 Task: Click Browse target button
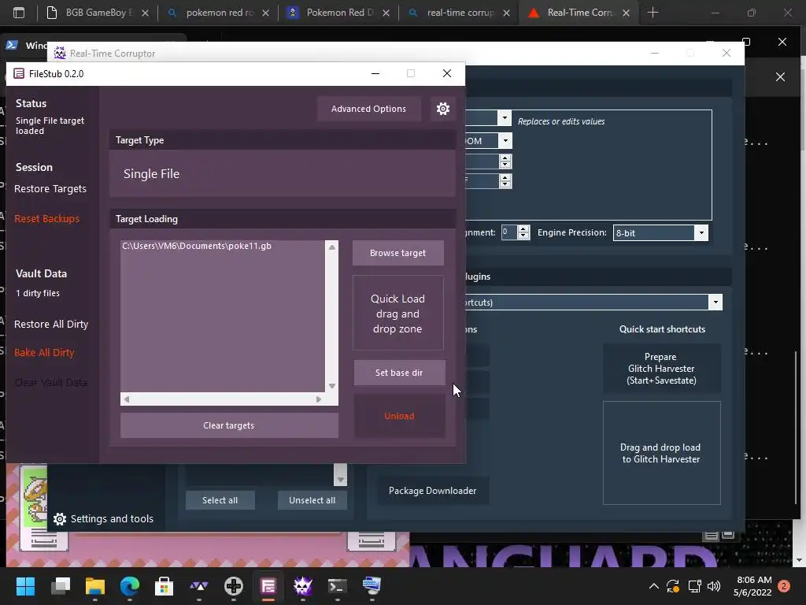(x=397, y=253)
